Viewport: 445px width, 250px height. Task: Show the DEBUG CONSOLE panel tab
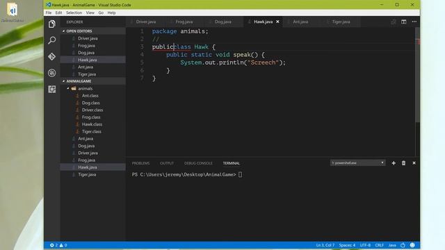(x=198, y=163)
